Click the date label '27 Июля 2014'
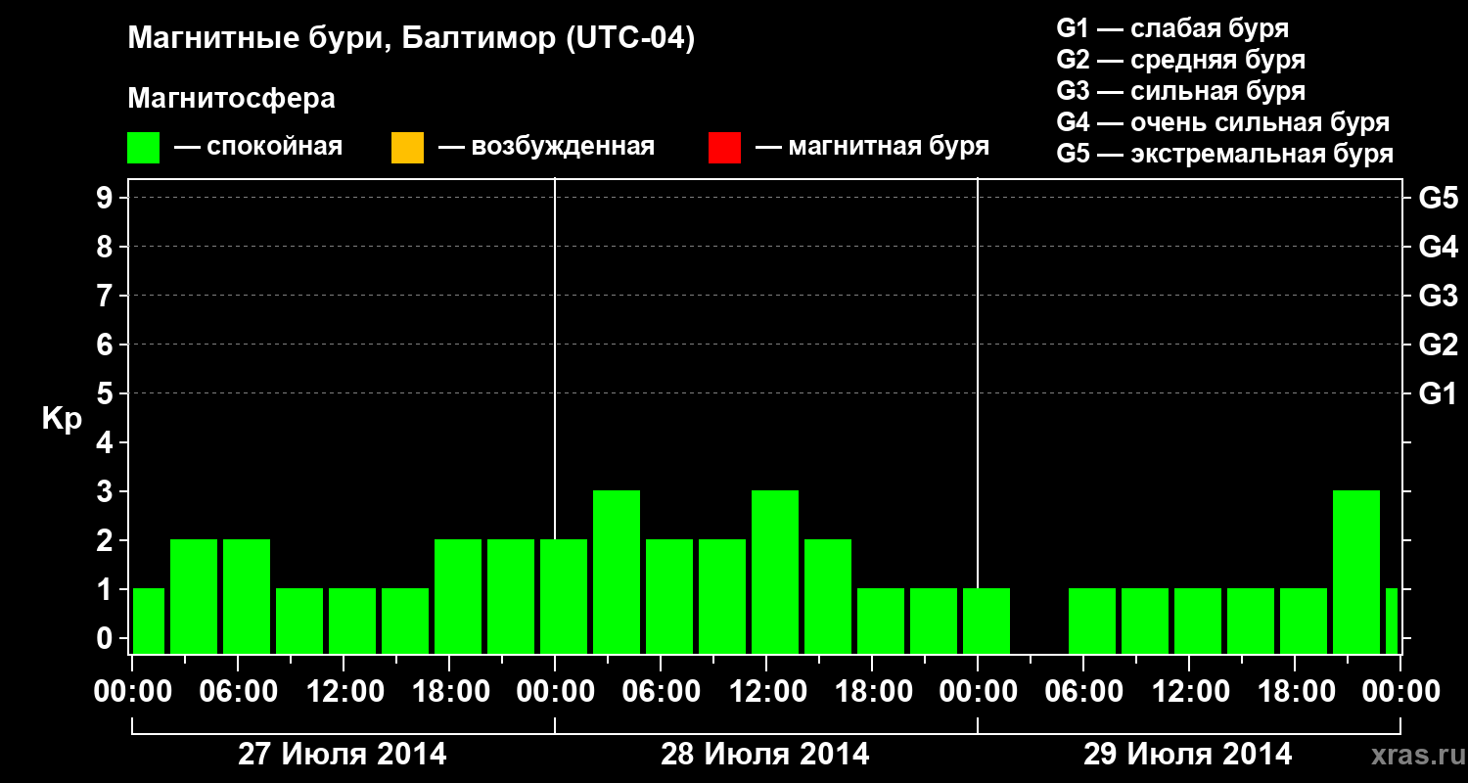The width and height of the screenshot is (1468, 783). [343, 755]
